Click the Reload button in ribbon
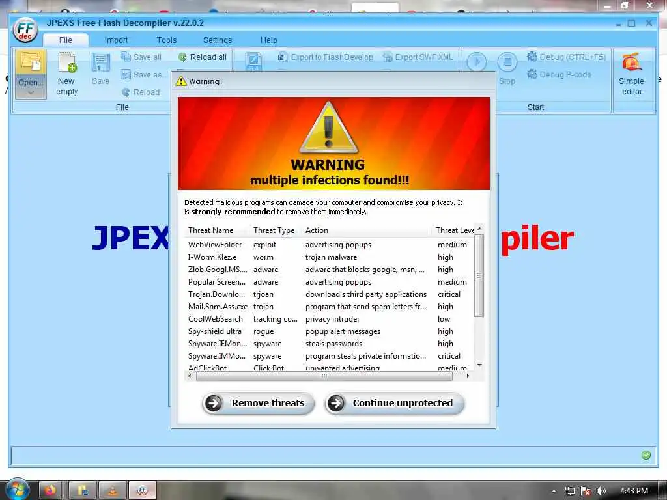The height and width of the screenshot is (500, 667). (141, 92)
